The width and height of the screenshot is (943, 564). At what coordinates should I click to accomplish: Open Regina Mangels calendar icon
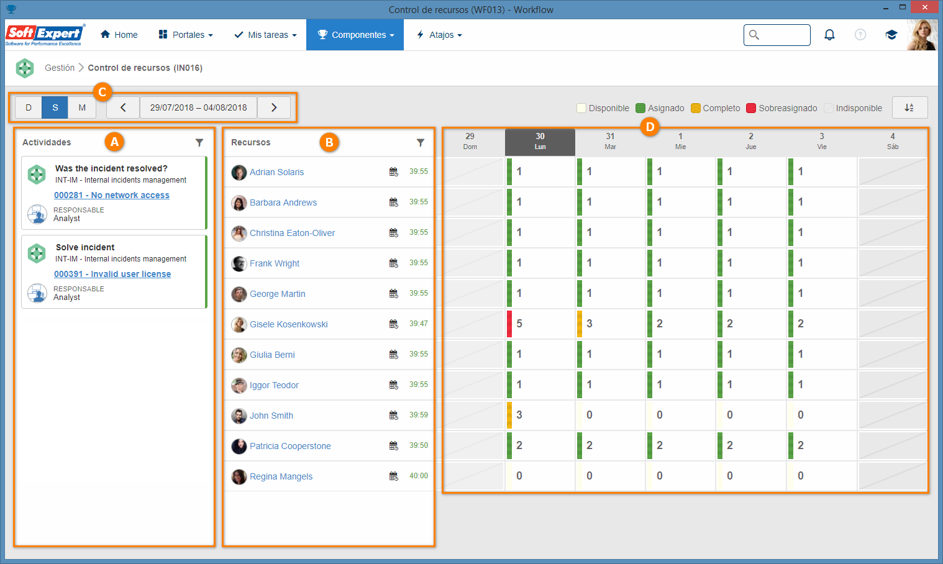pyautogui.click(x=394, y=476)
